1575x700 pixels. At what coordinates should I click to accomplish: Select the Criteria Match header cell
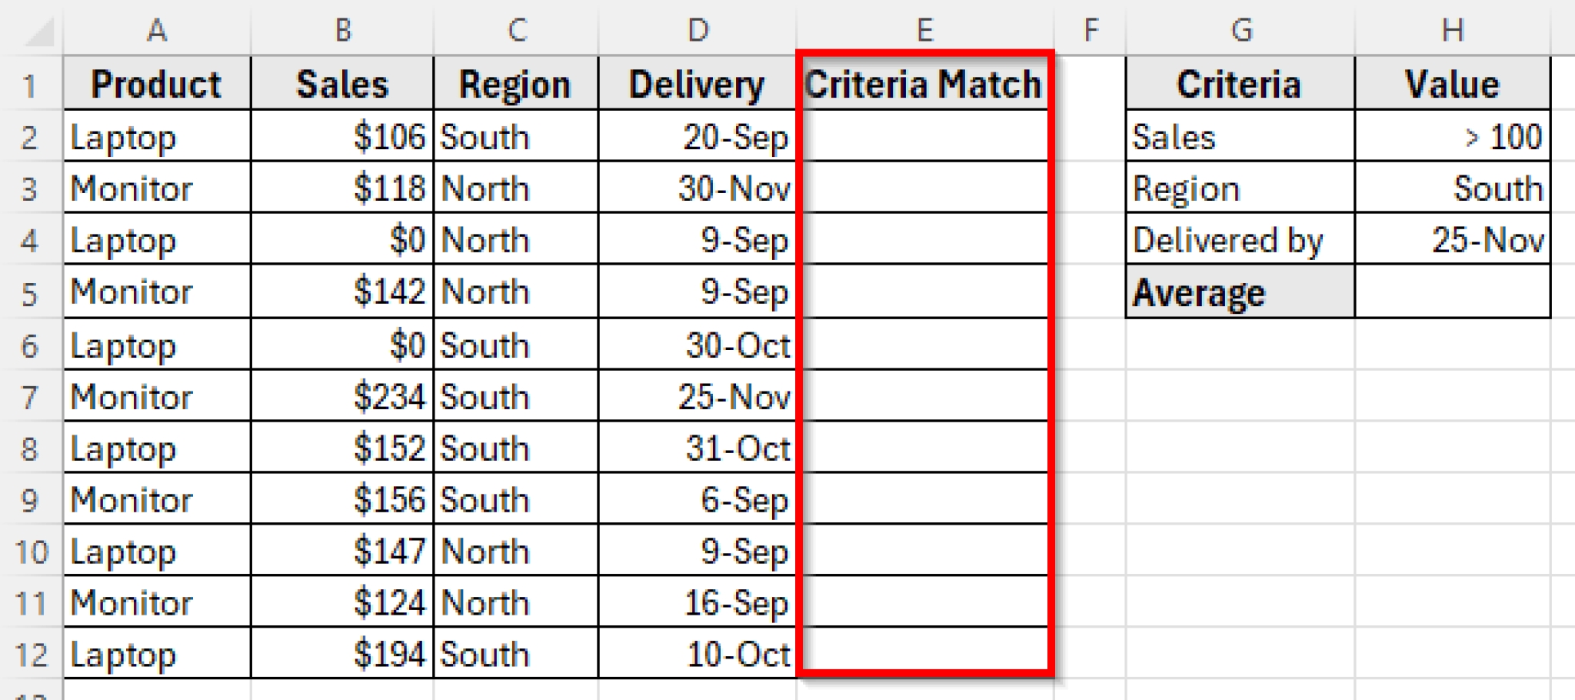click(x=923, y=83)
